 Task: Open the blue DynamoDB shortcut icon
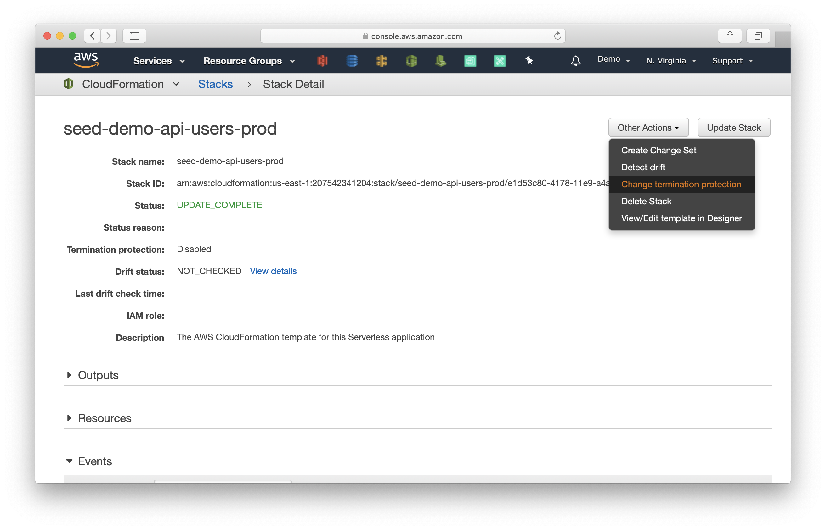coord(352,61)
